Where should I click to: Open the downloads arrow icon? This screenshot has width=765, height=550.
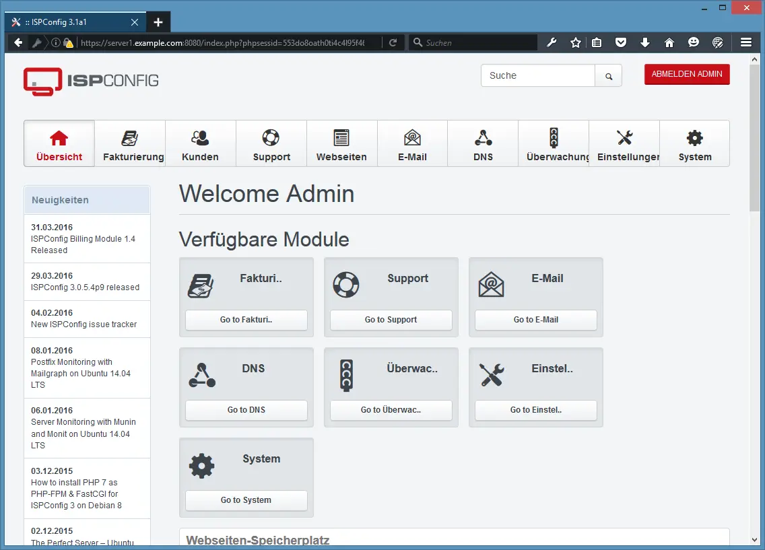645,43
